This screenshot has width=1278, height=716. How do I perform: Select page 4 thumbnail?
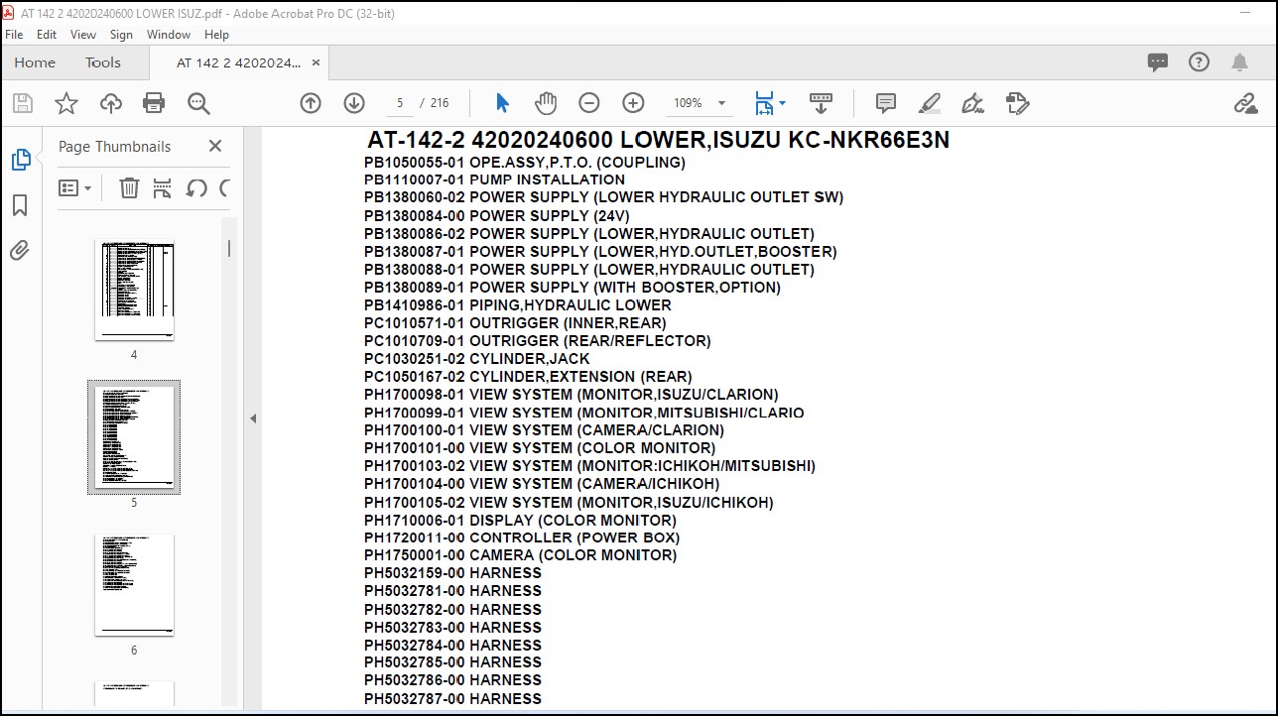tap(134, 291)
